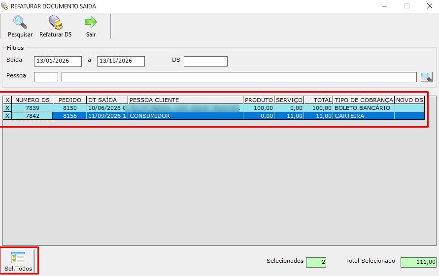
Task: Click date cell 10/06/2026
Action: click(107, 108)
